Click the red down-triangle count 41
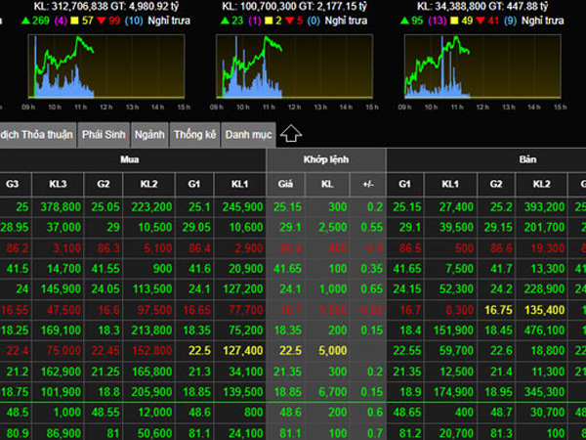 [487, 21]
